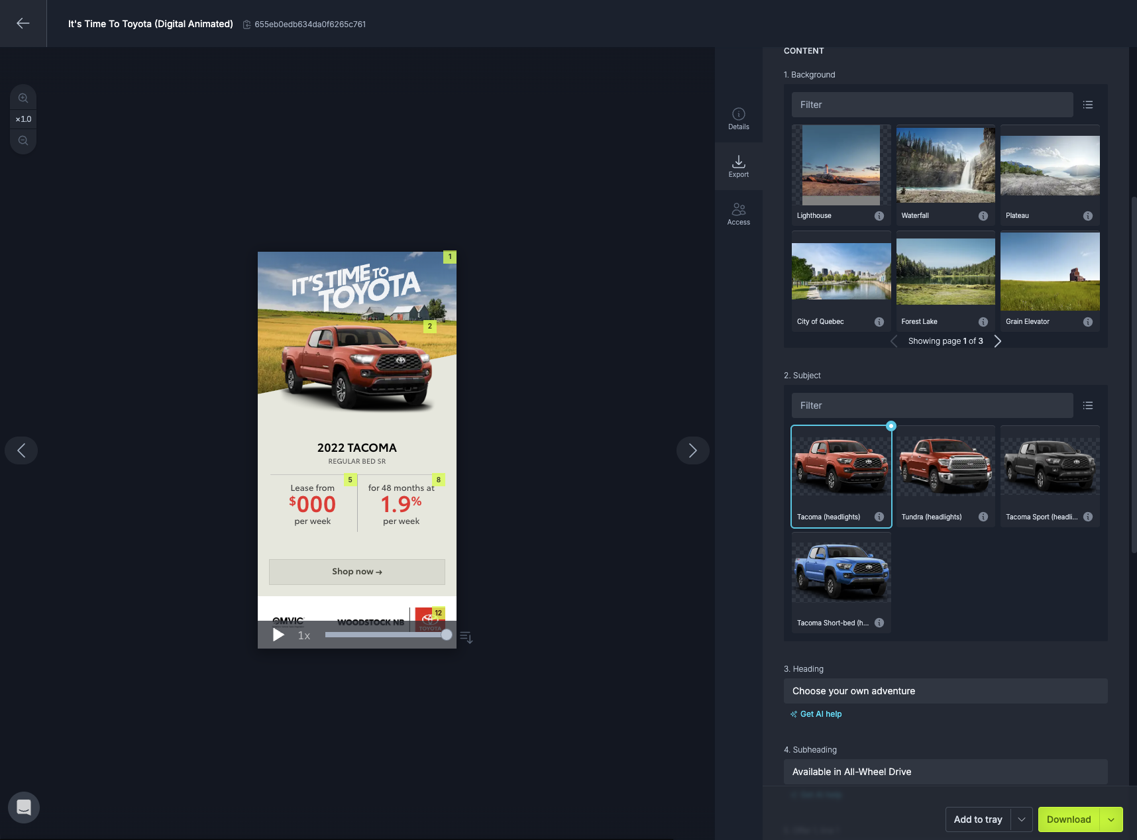The height and width of the screenshot is (840, 1137).
Task: Click the back arrow in header
Action: 23,23
